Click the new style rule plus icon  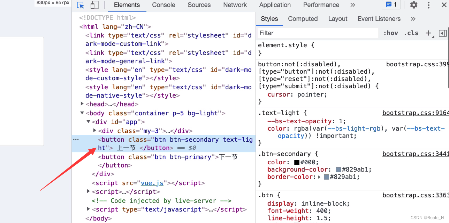(x=429, y=33)
